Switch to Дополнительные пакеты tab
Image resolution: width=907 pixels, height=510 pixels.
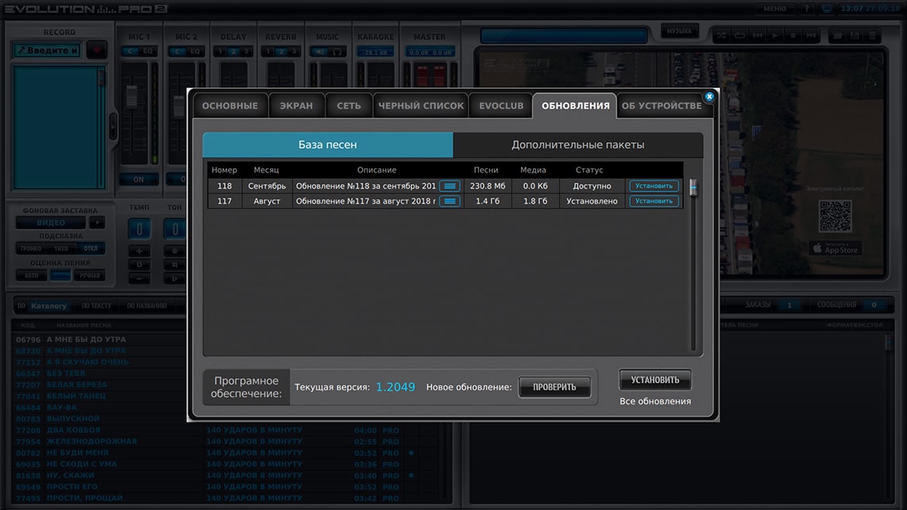click(578, 145)
